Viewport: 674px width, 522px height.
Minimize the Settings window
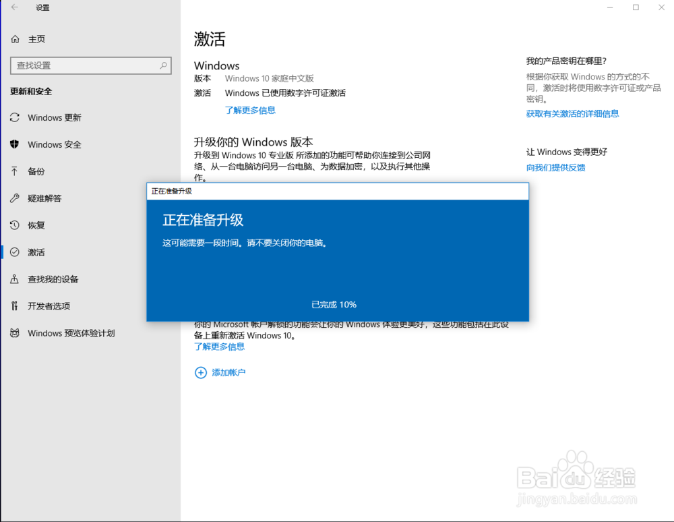610,7
